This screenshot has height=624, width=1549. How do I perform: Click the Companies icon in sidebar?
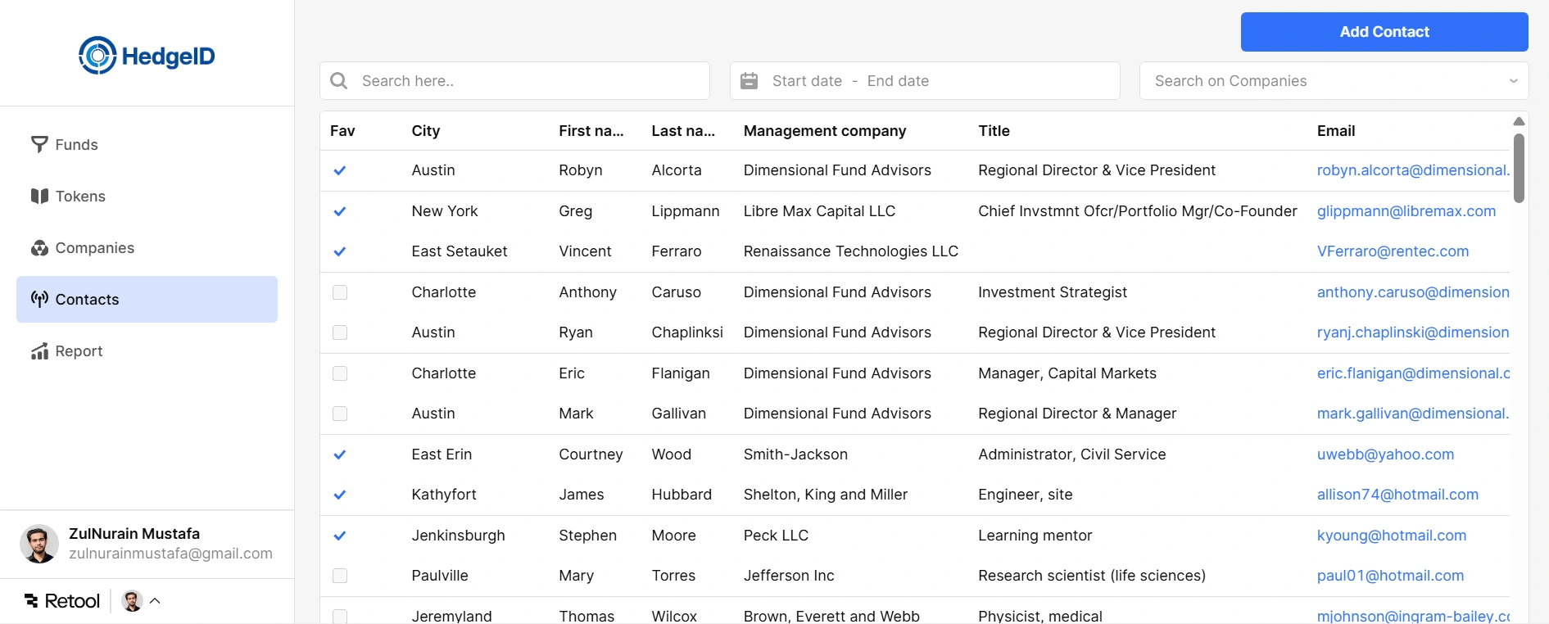click(x=39, y=248)
